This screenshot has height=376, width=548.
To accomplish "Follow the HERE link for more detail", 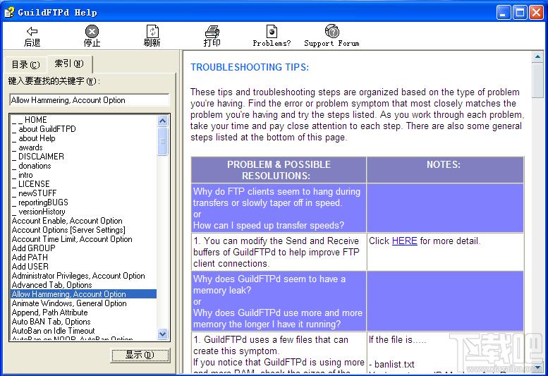I will point(404,241).
